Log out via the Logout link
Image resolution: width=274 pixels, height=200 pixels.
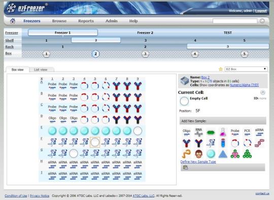coord(261,11)
